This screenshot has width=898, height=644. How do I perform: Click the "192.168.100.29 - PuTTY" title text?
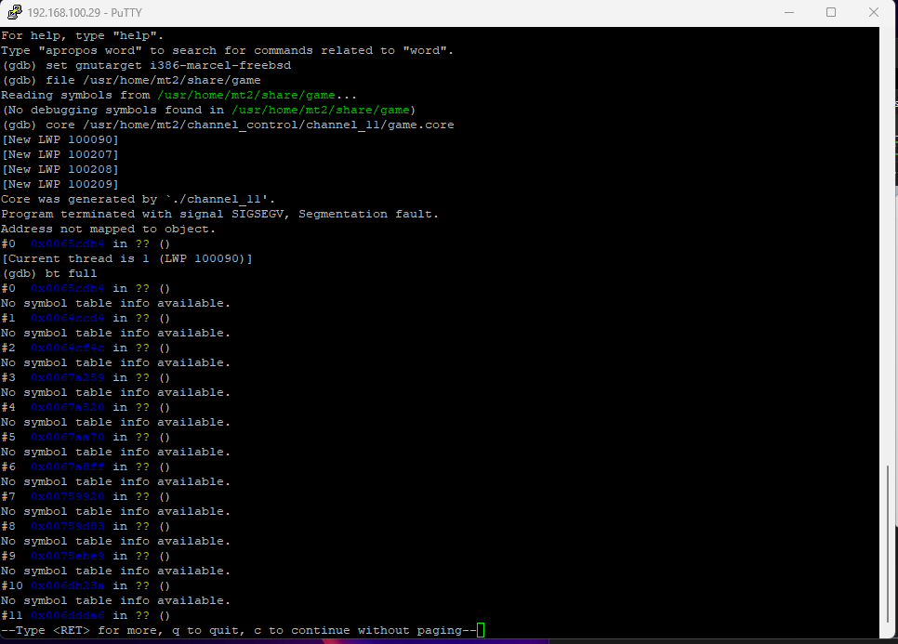pos(85,13)
